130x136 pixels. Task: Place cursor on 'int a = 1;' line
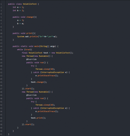tap(18, 7)
